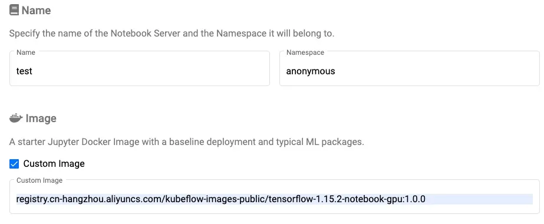544x224 pixels.
Task: Focus the Namespace field showing anonymous
Action: pyautogui.click(x=410, y=68)
